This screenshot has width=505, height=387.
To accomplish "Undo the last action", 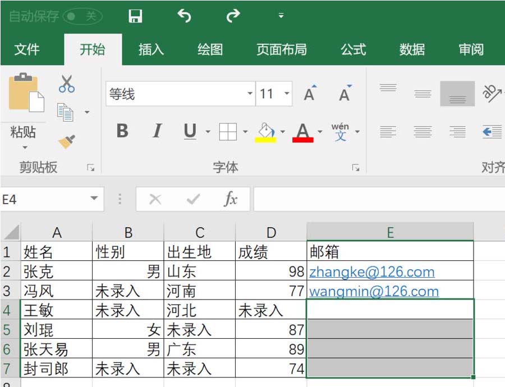I will (184, 16).
